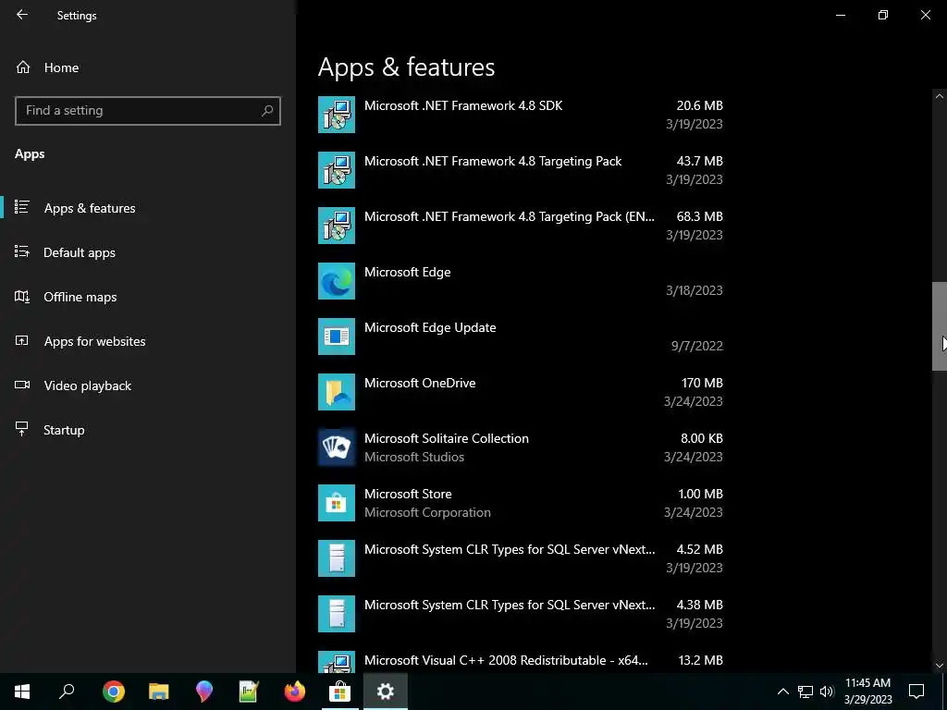Image resolution: width=947 pixels, height=710 pixels.
Task: Click the scrollbar thumb of apps list
Action: [940, 326]
